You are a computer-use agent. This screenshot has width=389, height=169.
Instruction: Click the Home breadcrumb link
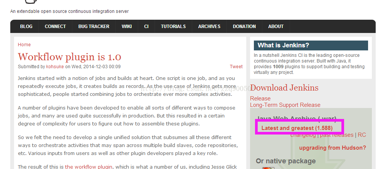coord(24,44)
